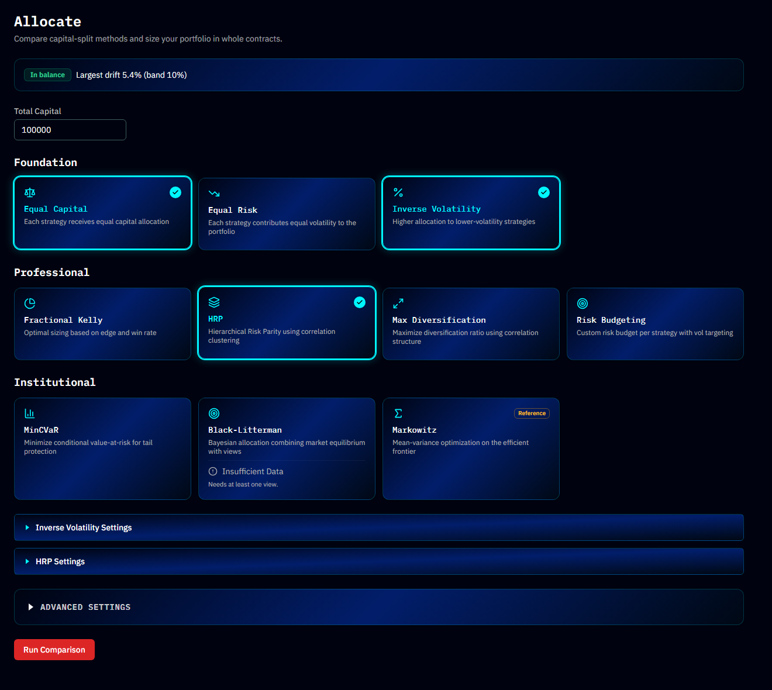Uncheck the Equal Capital selection checkmark

175,192
